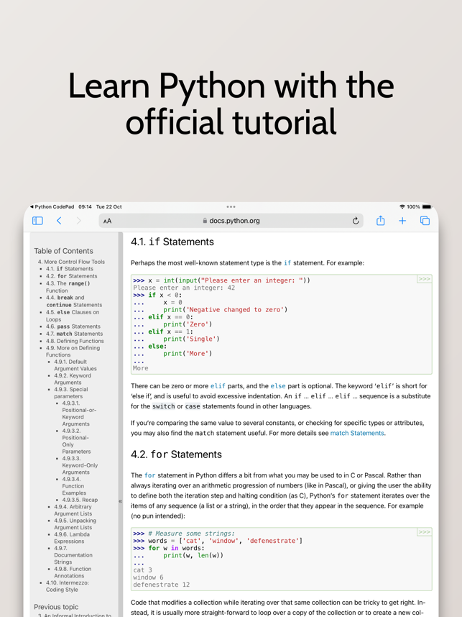Open '4.9.3. Special parameters' entry

pos(71,393)
